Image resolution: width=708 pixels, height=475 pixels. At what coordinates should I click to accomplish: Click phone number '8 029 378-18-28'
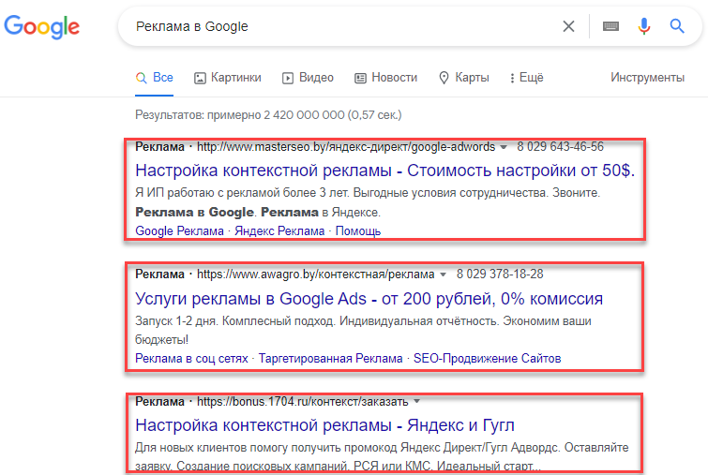[500, 274]
